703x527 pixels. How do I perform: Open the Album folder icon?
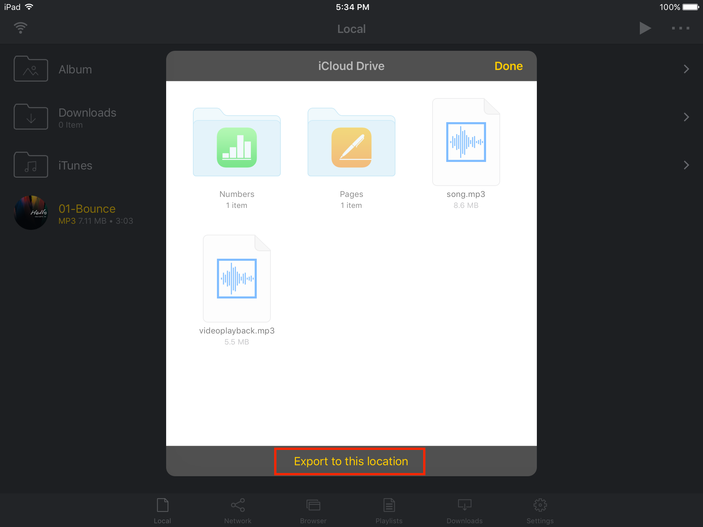pyautogui.click(x=31, y=69)
